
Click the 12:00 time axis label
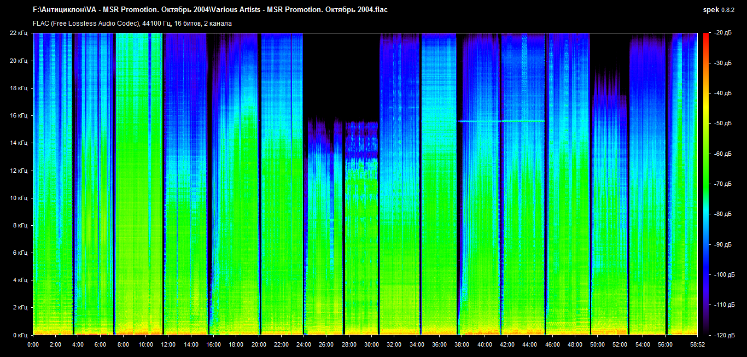[x=168, y=345]
